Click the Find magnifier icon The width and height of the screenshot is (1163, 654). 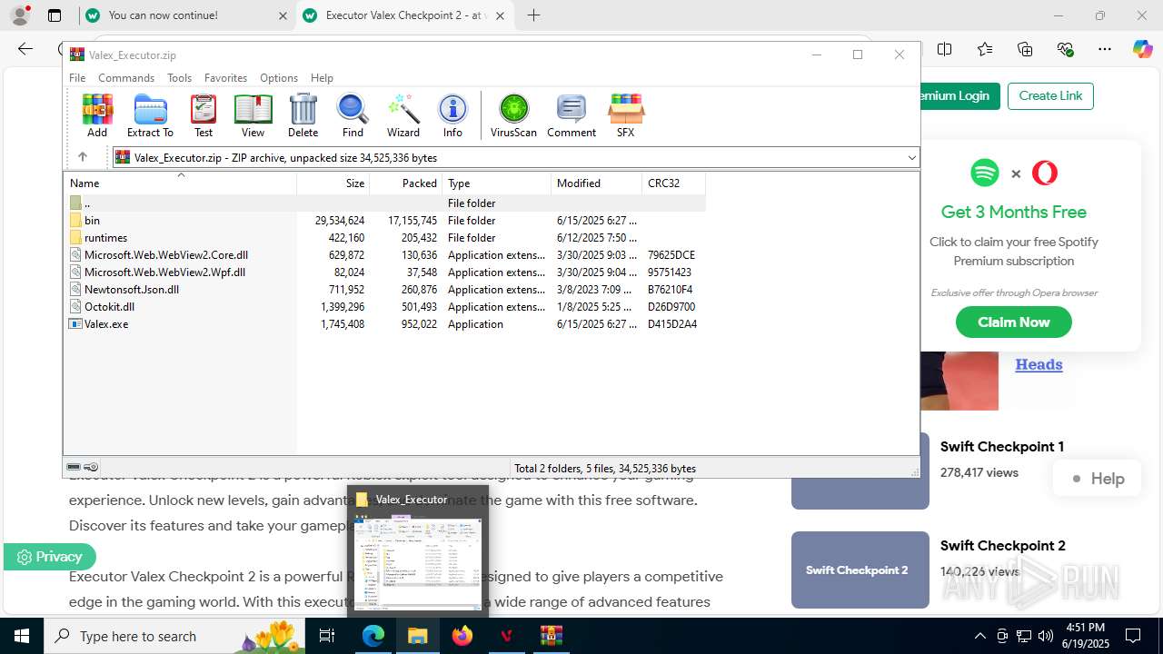coord(353,115)
